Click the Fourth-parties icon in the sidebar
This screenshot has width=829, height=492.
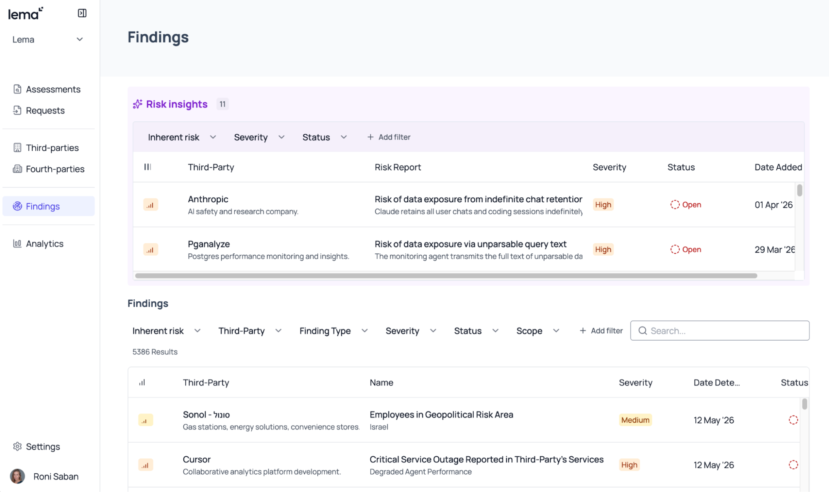click(17, 169)
